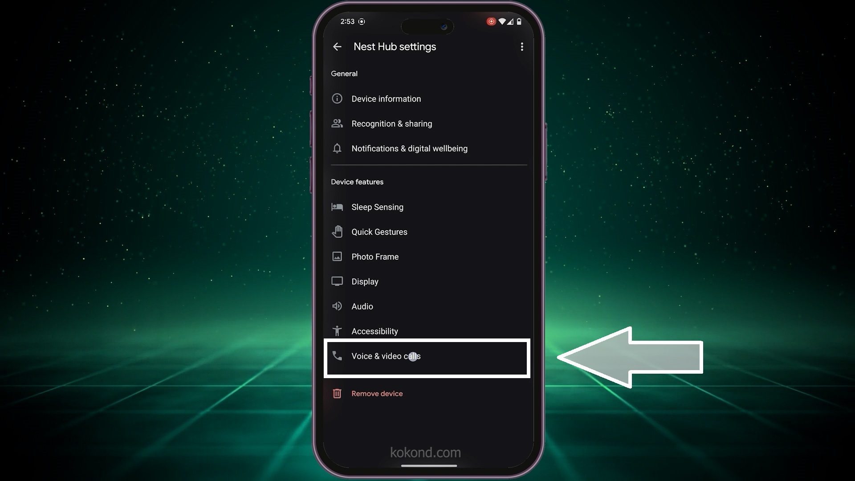Tap the clock display at top

coord(347,22)
